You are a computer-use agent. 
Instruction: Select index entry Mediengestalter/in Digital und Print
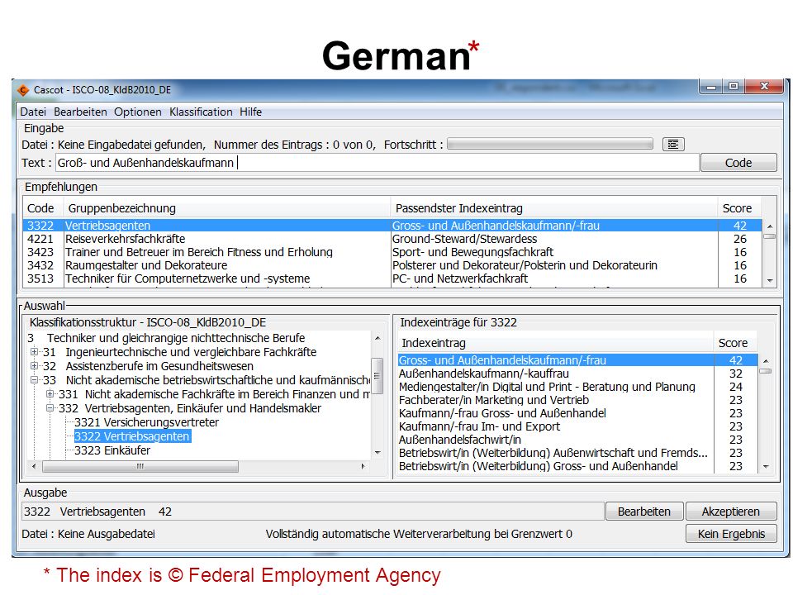(577, 387)
